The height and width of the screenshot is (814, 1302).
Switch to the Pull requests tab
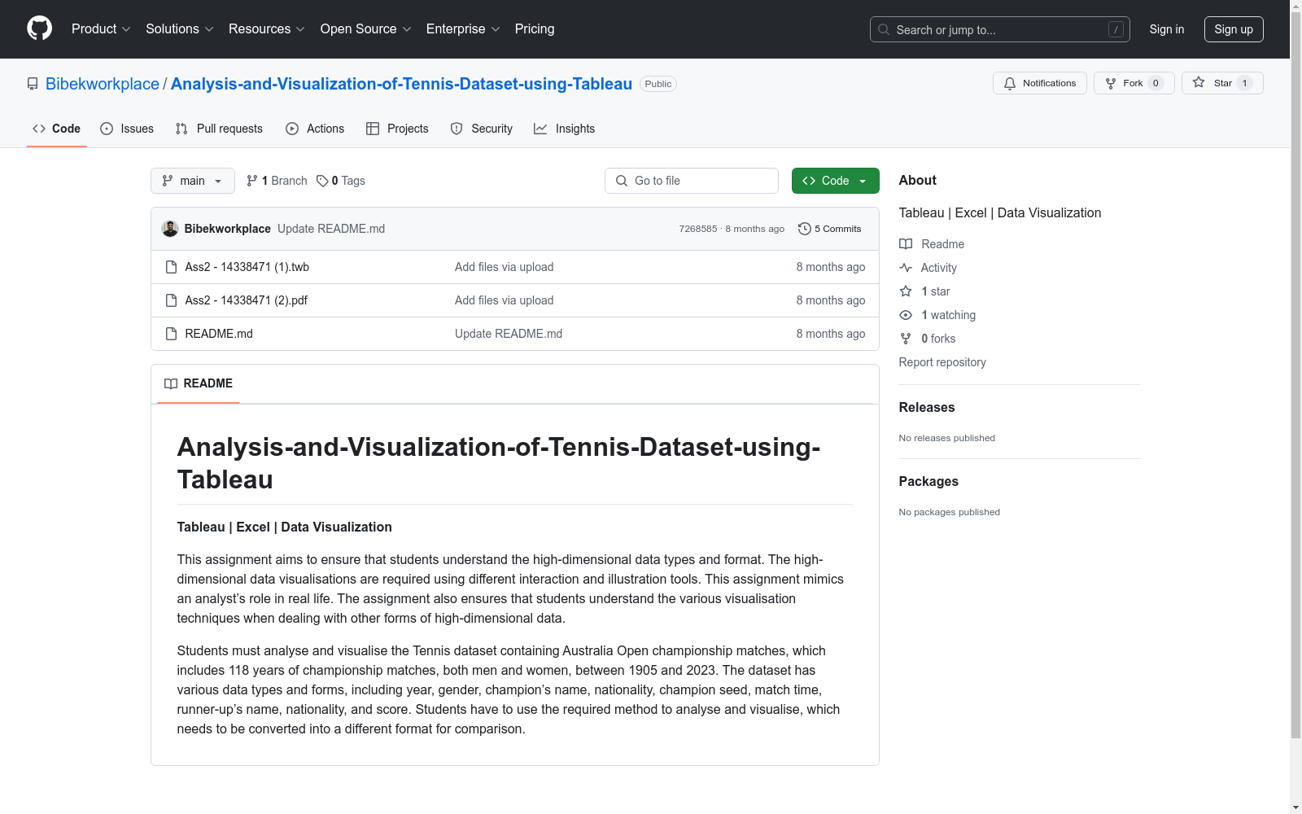(219, 129)
